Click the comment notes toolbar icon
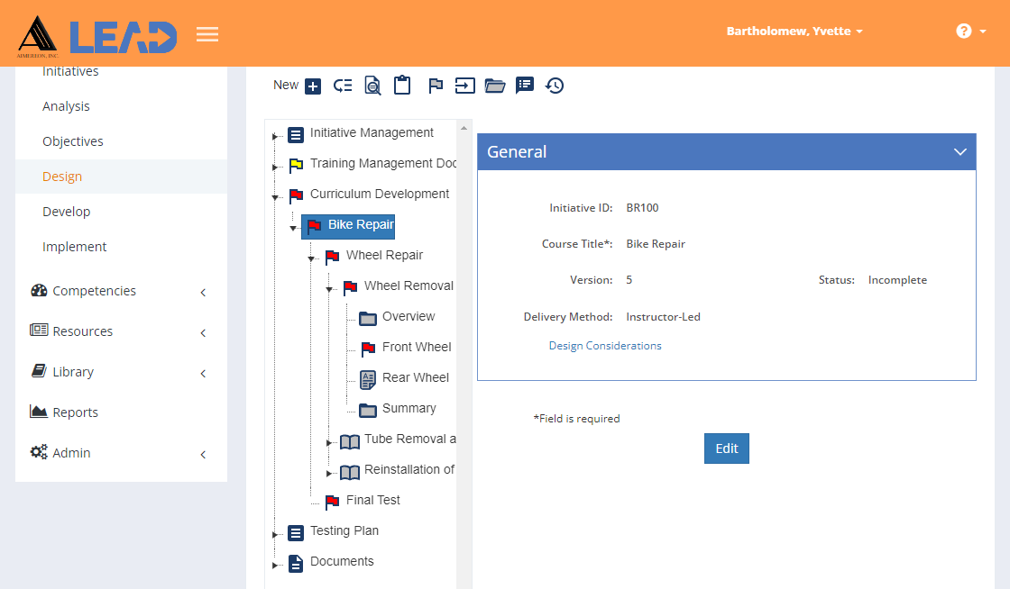The width and height of the screenshot is (1010, 589). pyautogui.click(x=524, y=86)
